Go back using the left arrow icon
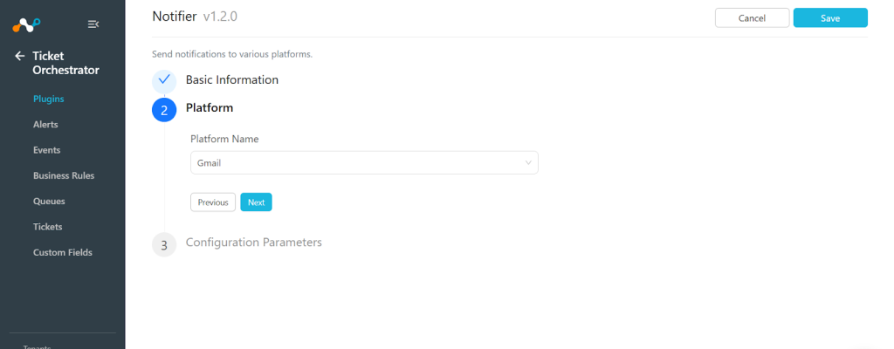The width and height of the screenshot is (894, 349). pyautogui.click(x=20, y=56)
